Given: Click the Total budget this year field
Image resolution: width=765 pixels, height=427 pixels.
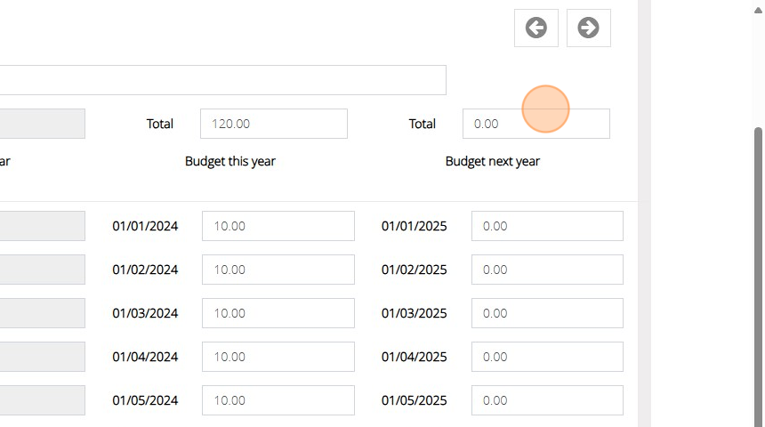Looking at the screenshot, I should tap(273, 124).
